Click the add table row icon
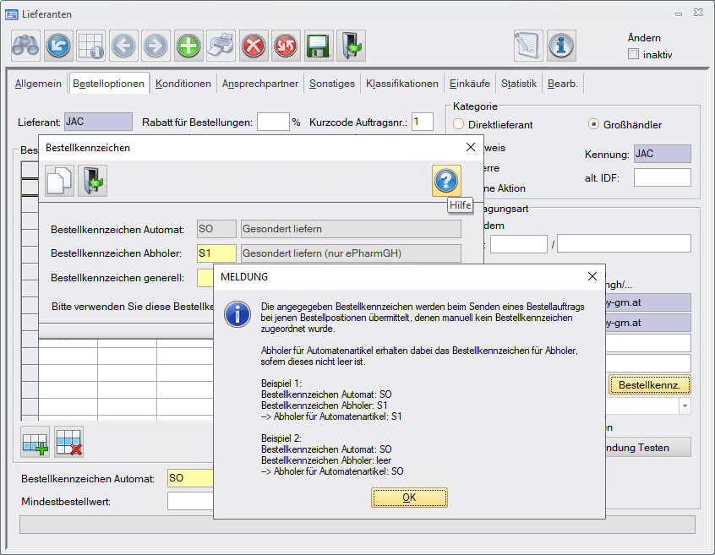The width and height of the screenshot is (715, 555). point(35,442)
